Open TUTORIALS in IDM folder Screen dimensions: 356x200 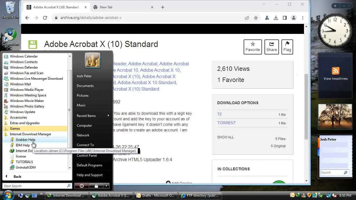coord(24,162)
